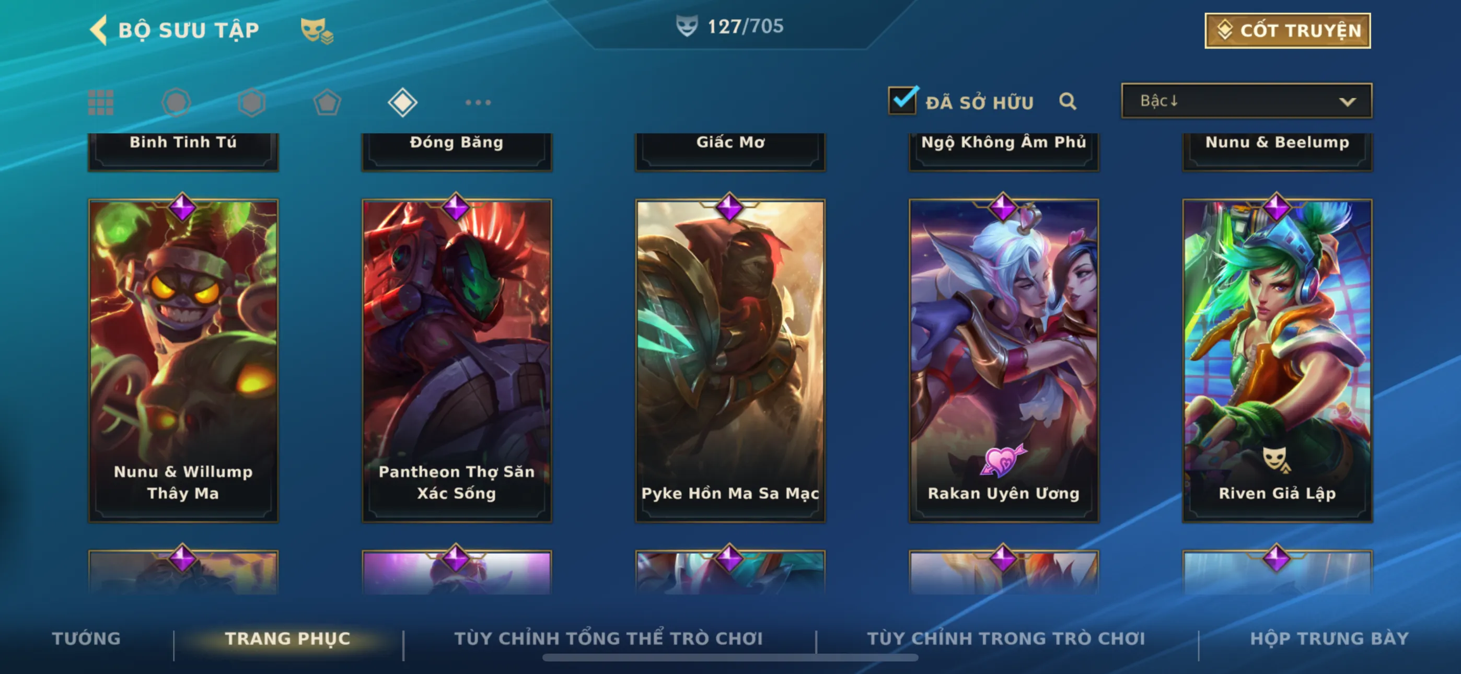Filter by the pentagon rarity icon
The image size is (1461, 674).
coord(327,103)
